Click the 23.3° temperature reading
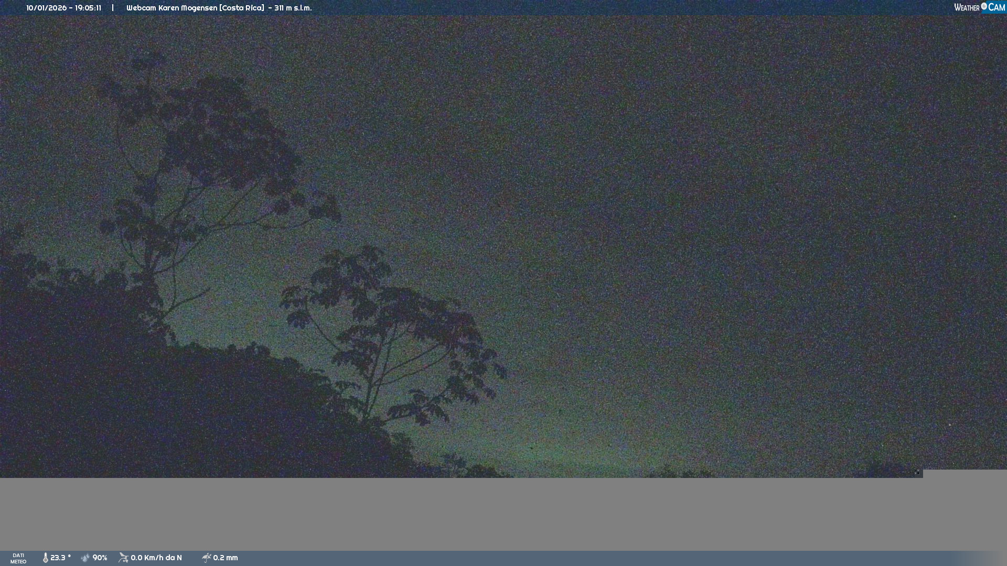This screenshot has width=1007, height=566. [60, 558]
